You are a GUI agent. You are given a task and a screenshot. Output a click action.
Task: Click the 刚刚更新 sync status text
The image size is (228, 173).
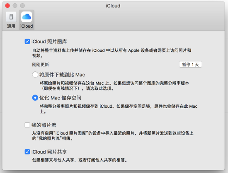point(41,64)
